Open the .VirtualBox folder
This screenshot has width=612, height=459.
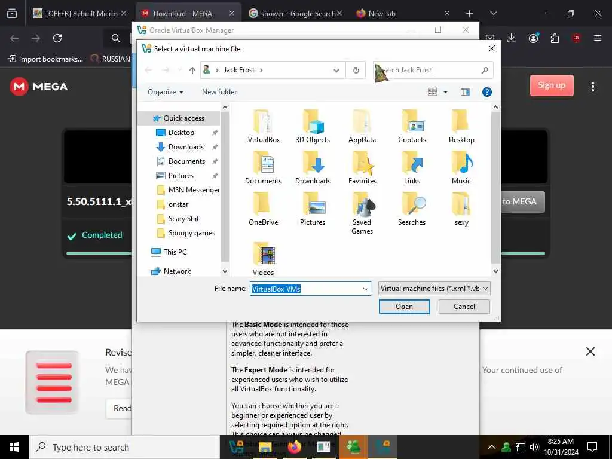(263, 127)
